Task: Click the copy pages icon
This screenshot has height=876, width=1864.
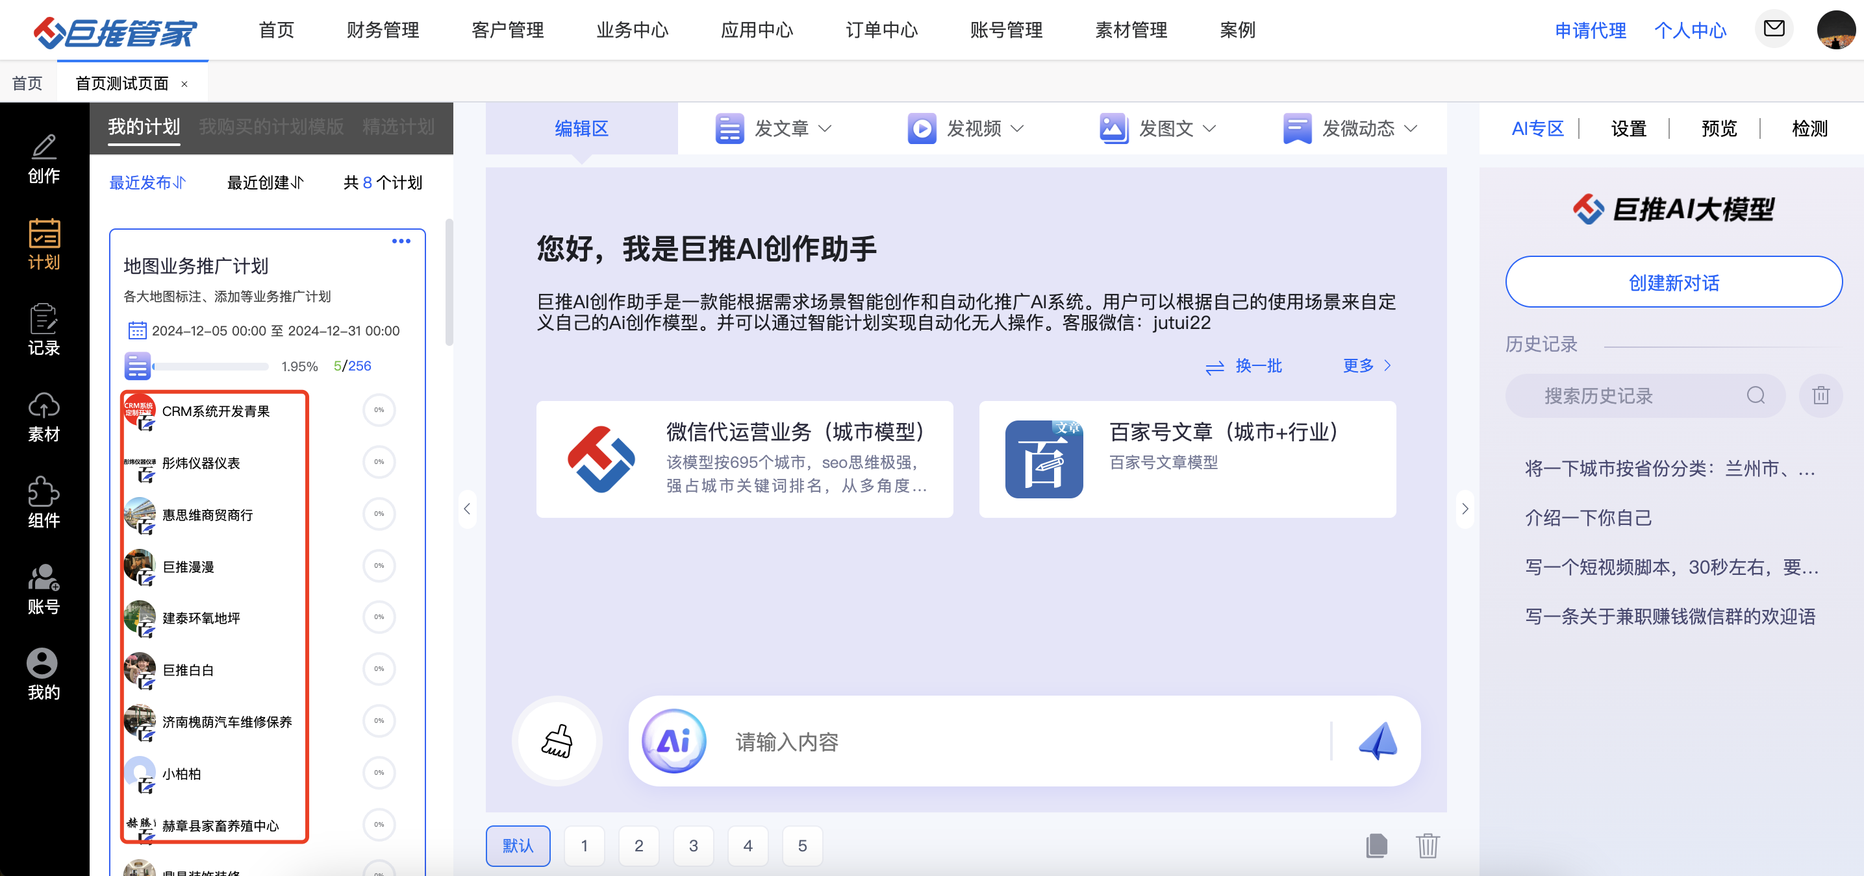Action: [1376, 845]
